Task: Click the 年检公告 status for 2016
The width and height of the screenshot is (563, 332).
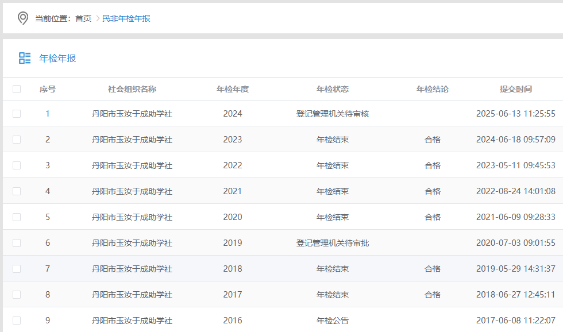Action: pyautogui.click(x=333, y=321)
